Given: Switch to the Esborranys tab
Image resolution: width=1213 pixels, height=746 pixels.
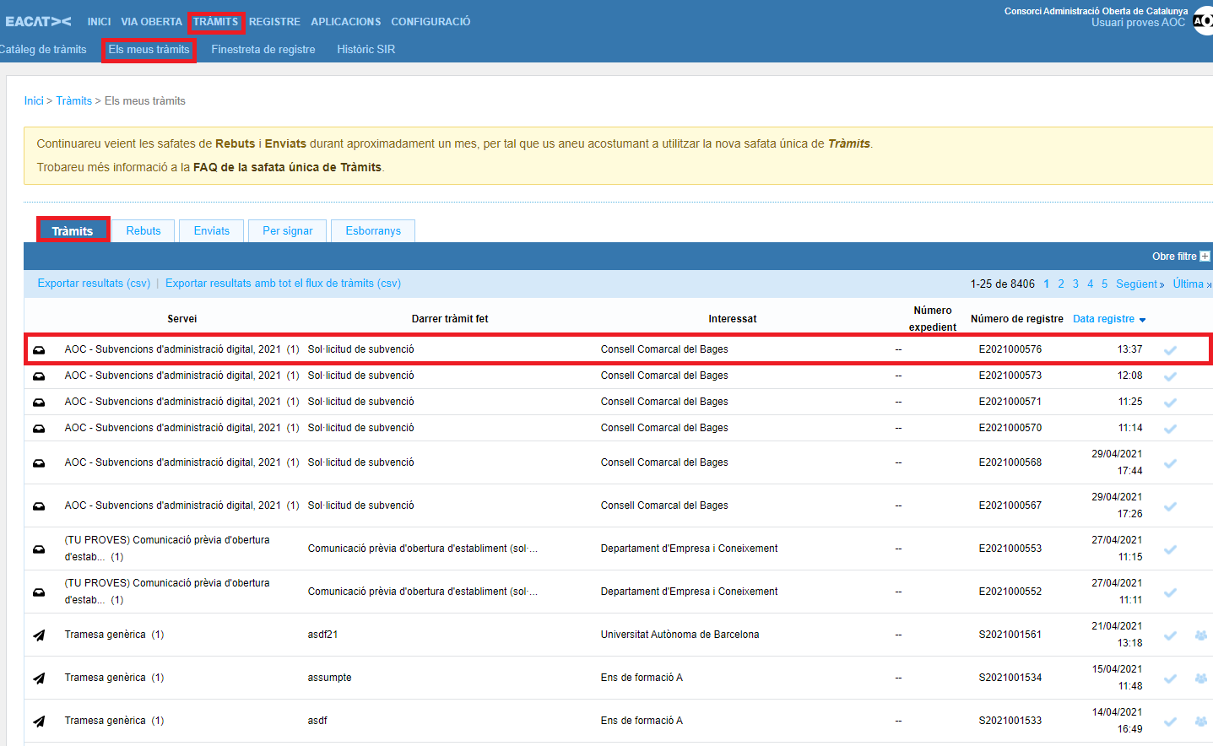Looking at the screenshot, I should click(373, 231).
